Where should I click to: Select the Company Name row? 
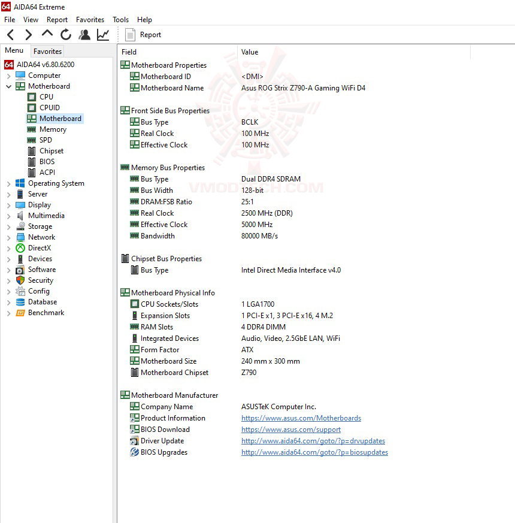tap(223, 407)
